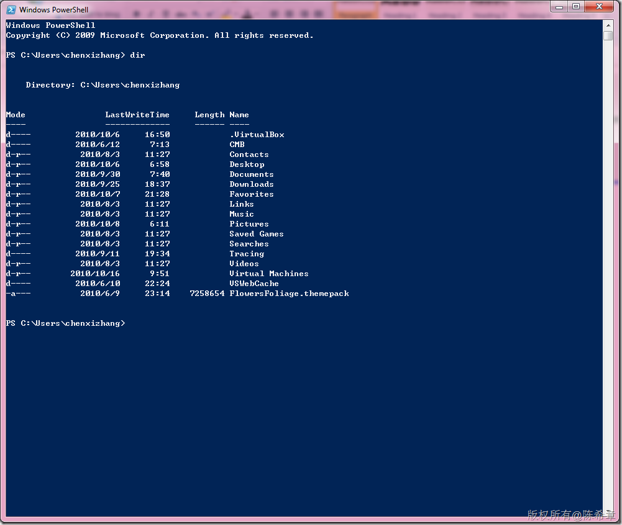622x525 pixels.
Task: Click the Directory: C:\Users\chenxizhang line
Action: 103,85
